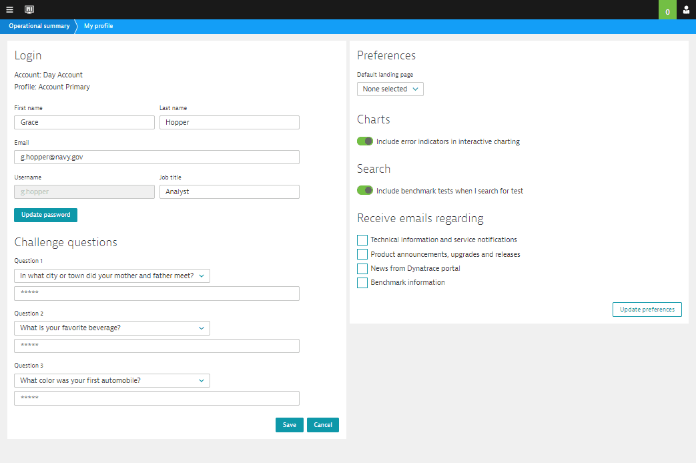This screenshot has height=463, width=696.
Task: Click the Question 3 answer field
Action: pyautogui.click(x=157, y=398)
